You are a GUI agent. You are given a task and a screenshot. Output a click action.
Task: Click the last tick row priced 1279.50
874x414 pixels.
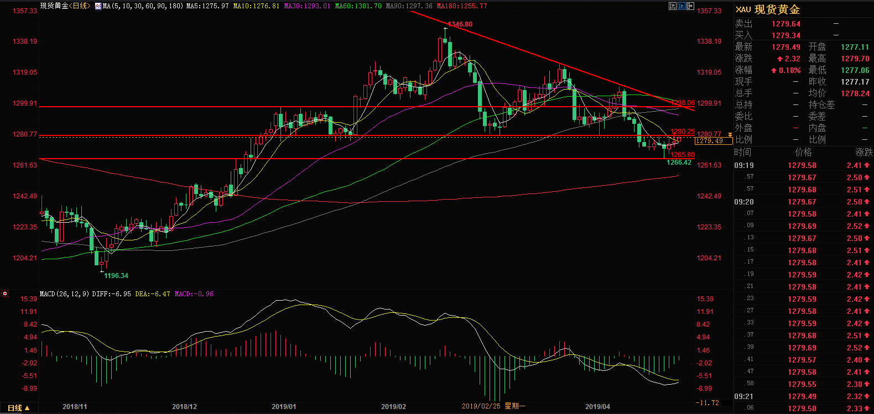(x=803, y=408)
